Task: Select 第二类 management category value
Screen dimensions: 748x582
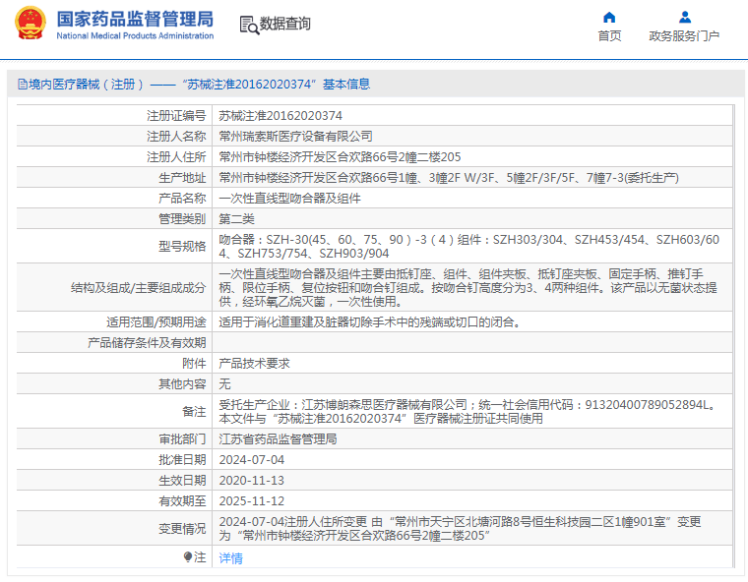Action: [236, 219]
